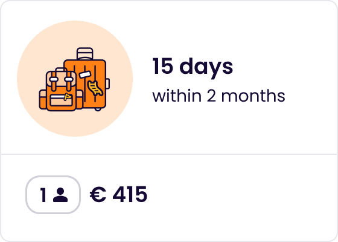Click the 415 amount digits
338x242 pixels.
pos(130,194)
